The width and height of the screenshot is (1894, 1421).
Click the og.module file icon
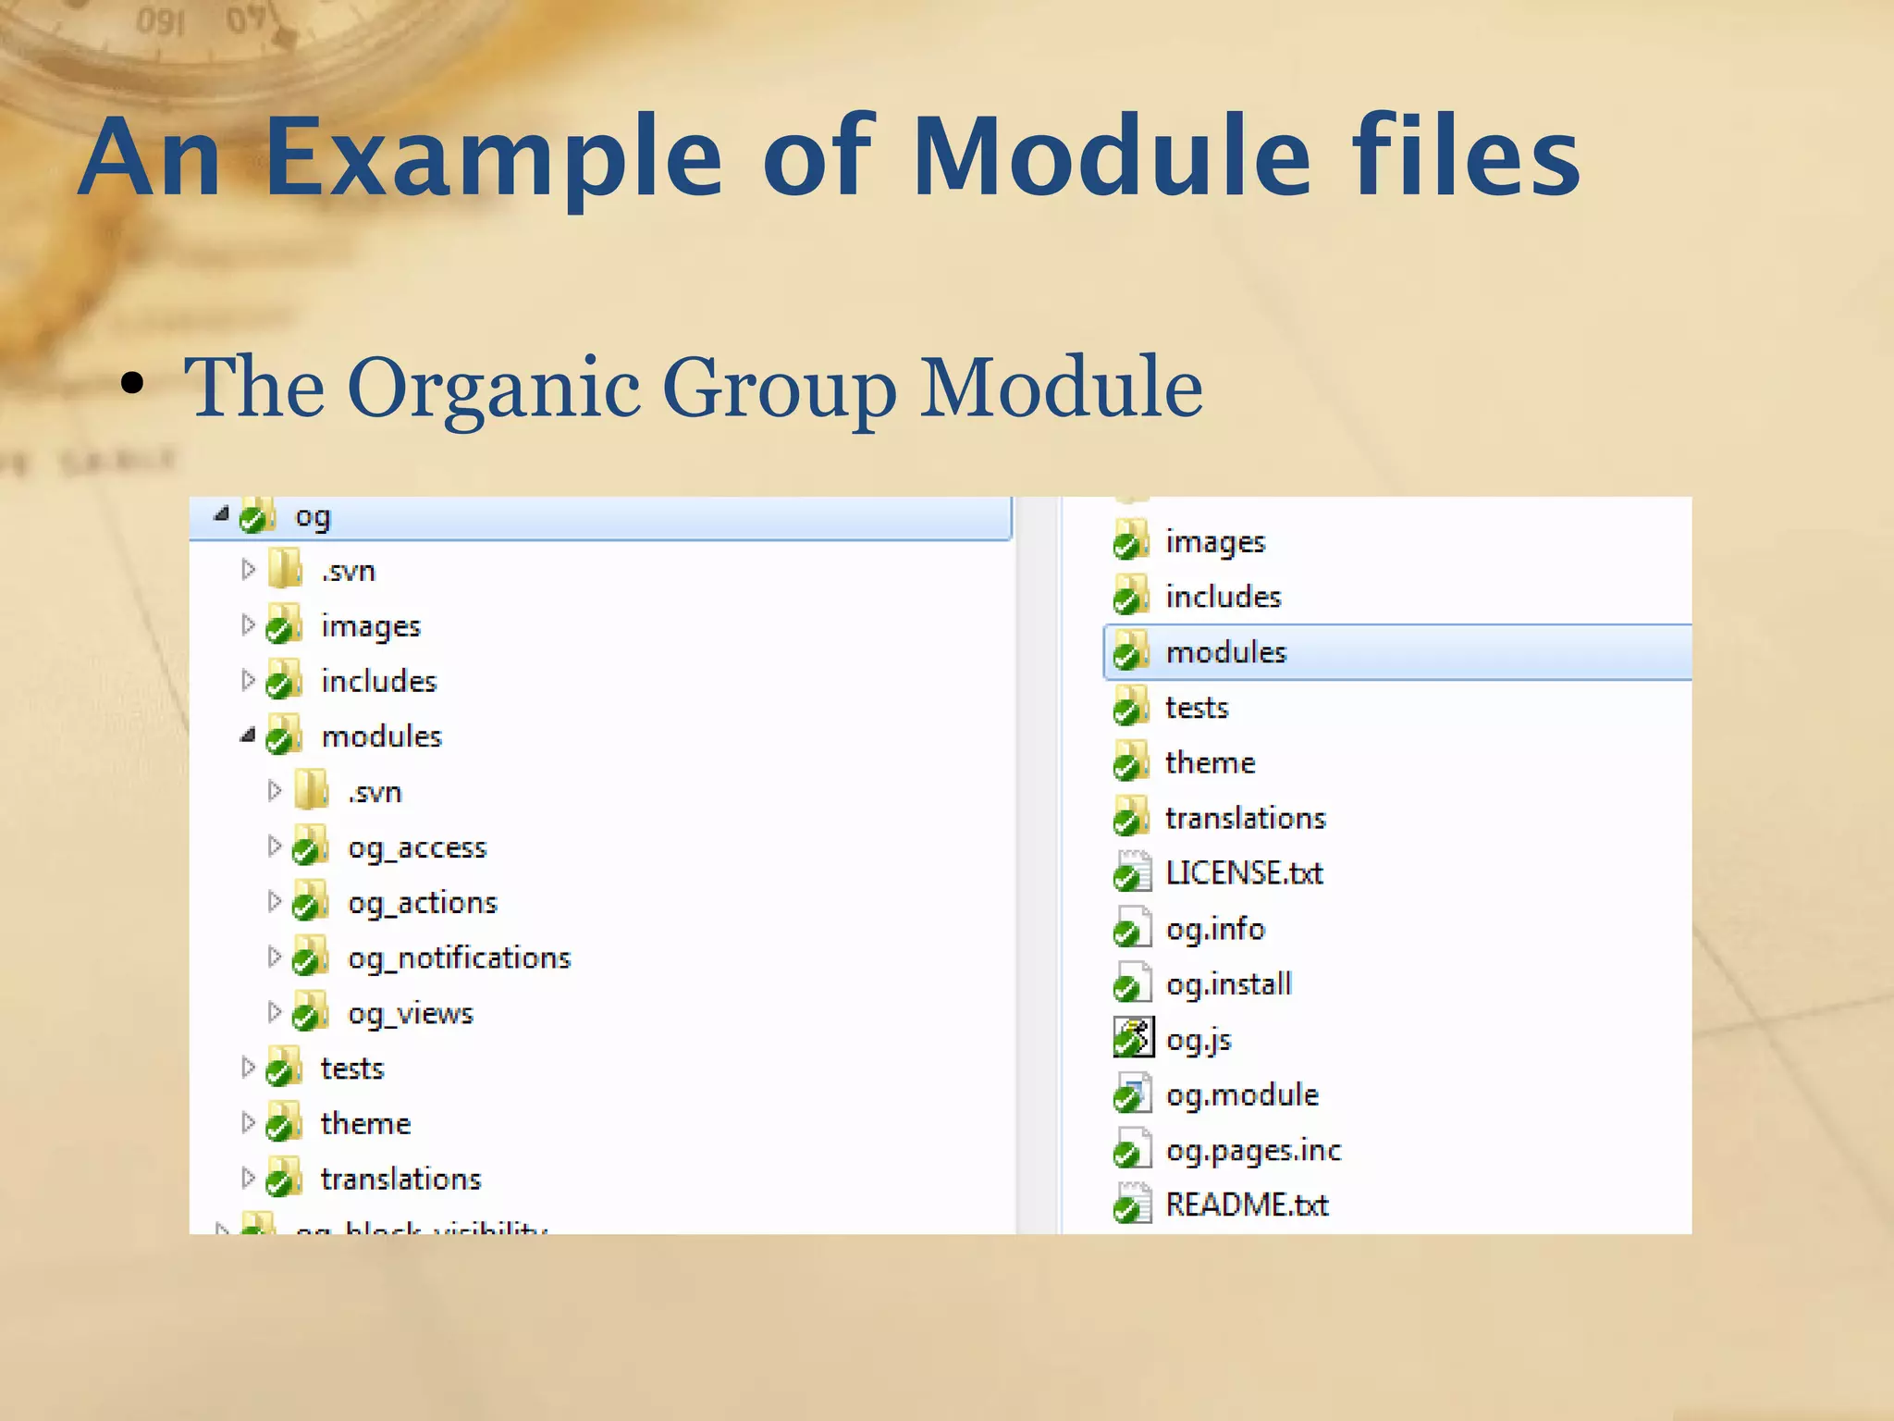(1133, 1094)
